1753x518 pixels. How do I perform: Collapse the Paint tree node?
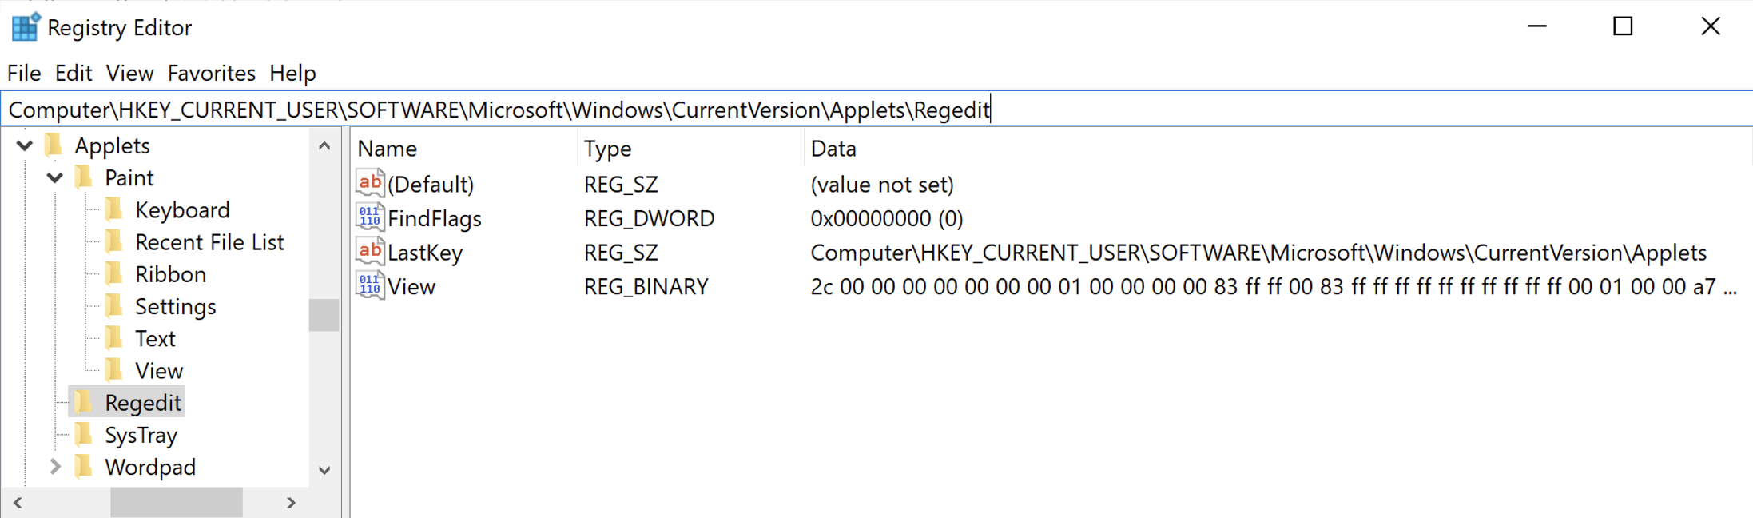click(x=54, y=177)
